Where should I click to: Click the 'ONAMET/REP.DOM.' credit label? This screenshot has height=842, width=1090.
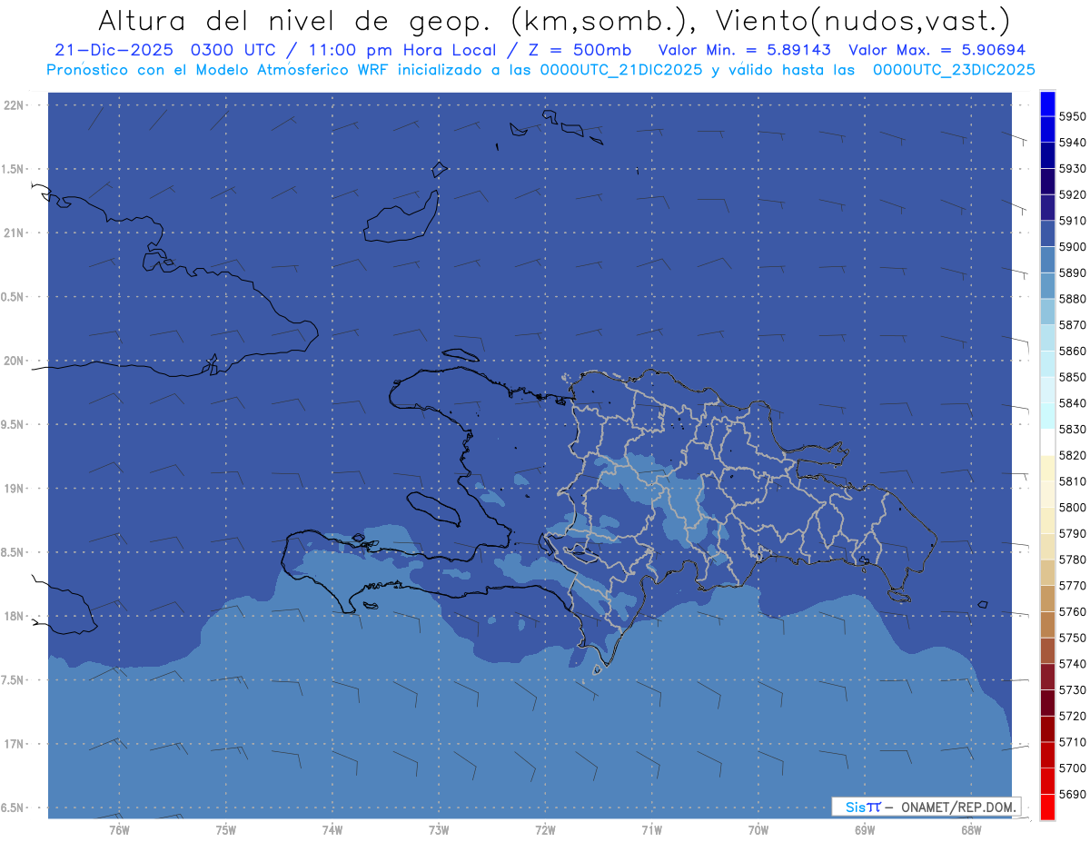click(x=958, y=806)
